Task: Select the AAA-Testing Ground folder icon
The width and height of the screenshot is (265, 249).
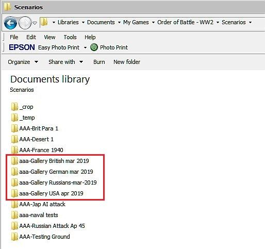Action: point(14,237)
